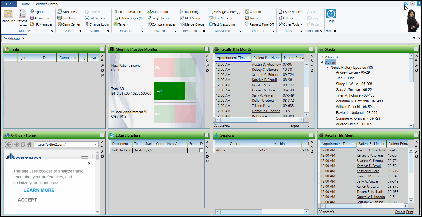The height and width of the screenshot is (217, 422).
Task: Toggle the Stacks widget header checkbox
Action: point(416,49)
